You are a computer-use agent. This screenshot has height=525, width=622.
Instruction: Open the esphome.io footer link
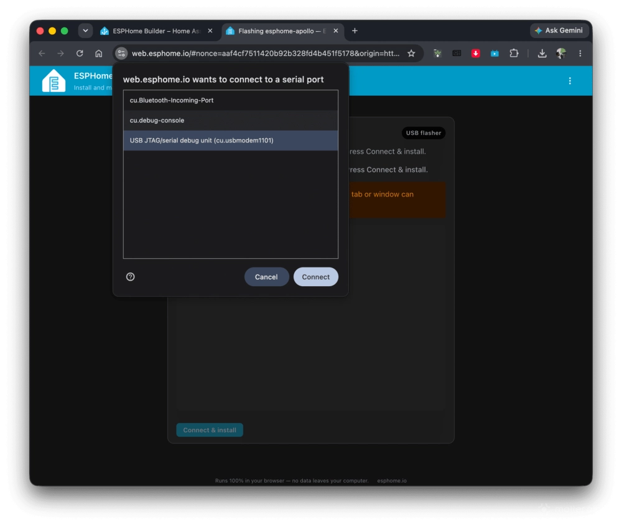click(x=392, y=481)
